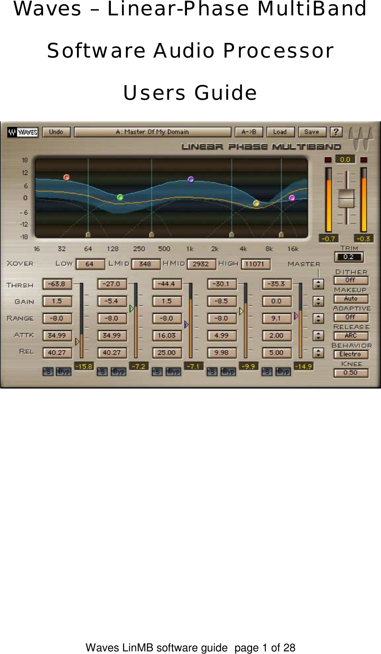Bypass the fourth band
381x654 pixels.
228,372
